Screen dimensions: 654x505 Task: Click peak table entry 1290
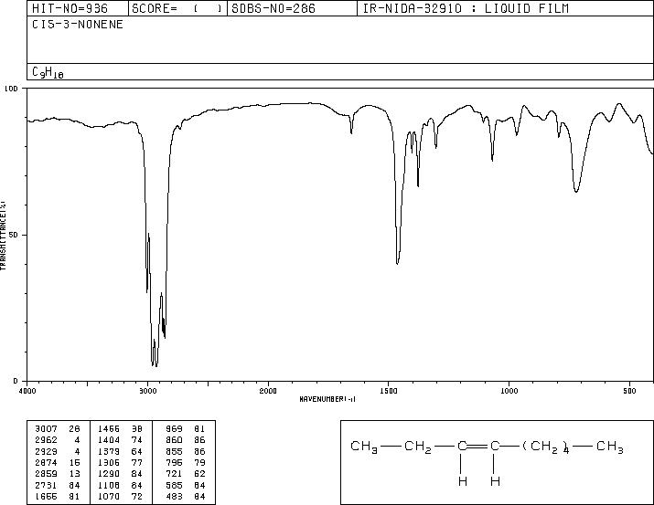(x=109, y=474)
